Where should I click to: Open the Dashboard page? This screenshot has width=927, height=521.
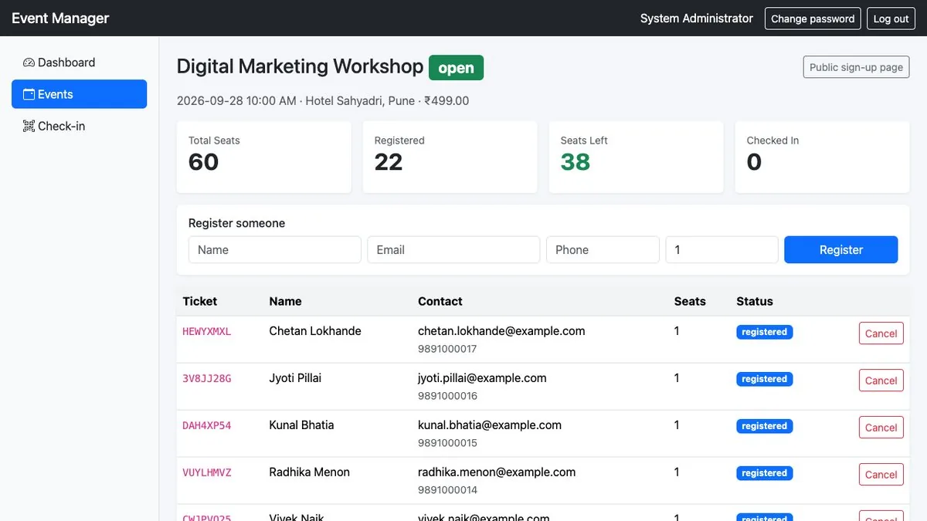pyautogui.click(x=79, y=63)
